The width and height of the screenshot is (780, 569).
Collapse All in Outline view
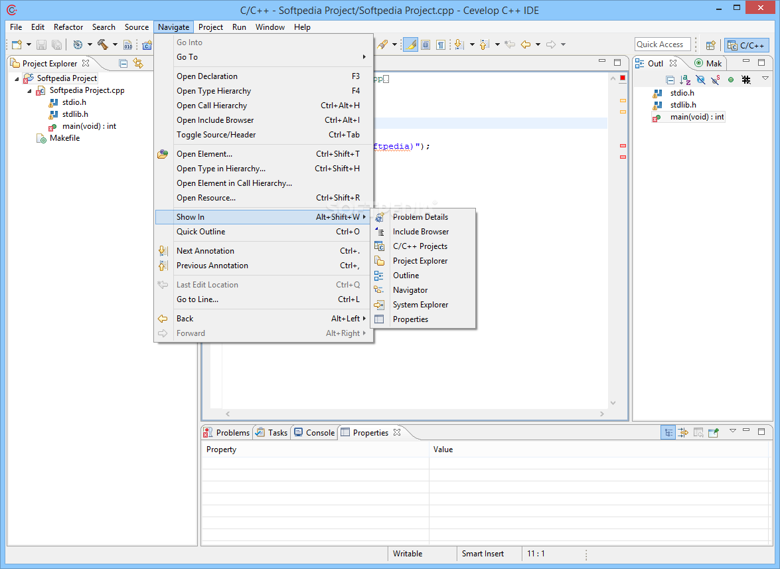tap(670, 80)
